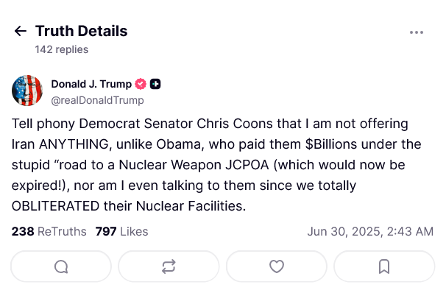This screenshot has height=293, width=446.
Task: Click the $Billions text in the post
Action: click(331, 144)
